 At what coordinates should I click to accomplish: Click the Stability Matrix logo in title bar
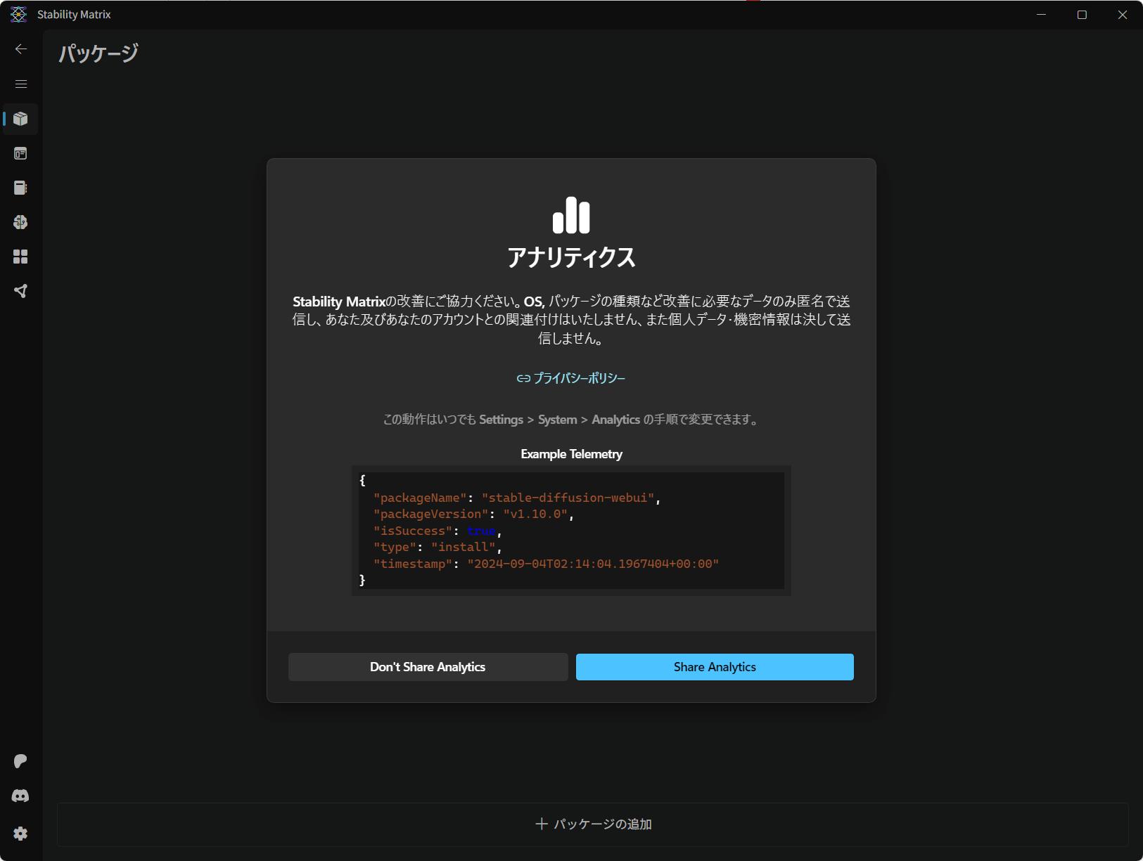(x=18, y=15)
